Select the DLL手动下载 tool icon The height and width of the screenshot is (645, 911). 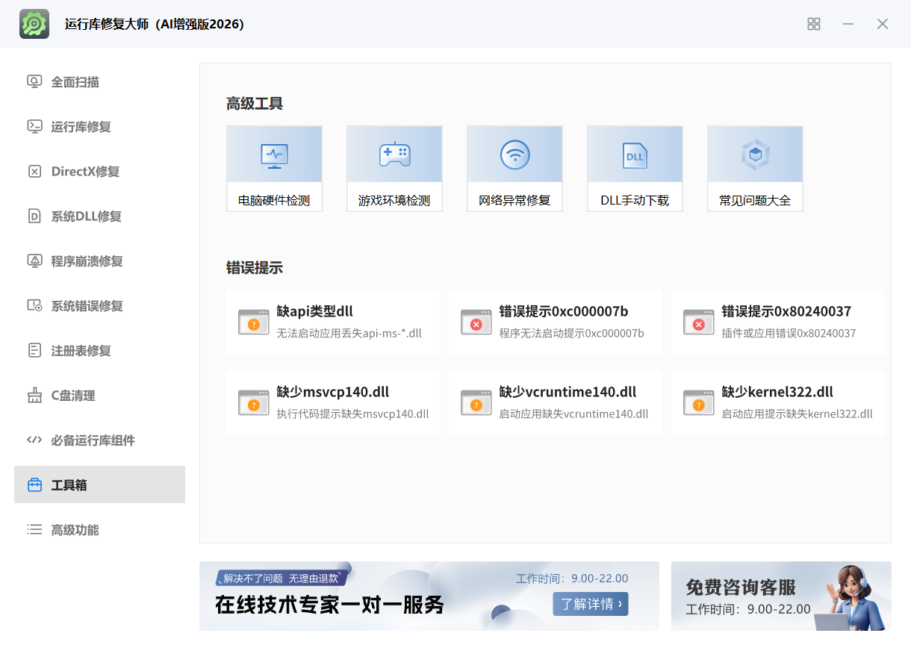click(x=635, y=155)
